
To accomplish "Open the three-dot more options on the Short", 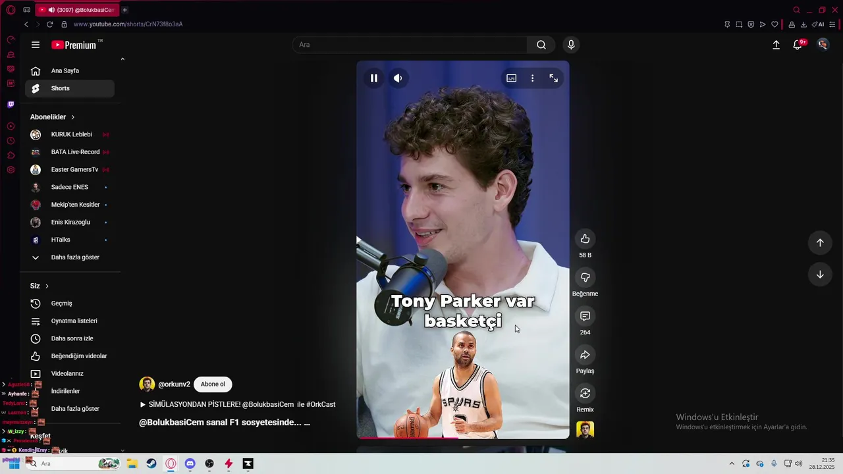I will pyautogui.click(x=532, y=78).
